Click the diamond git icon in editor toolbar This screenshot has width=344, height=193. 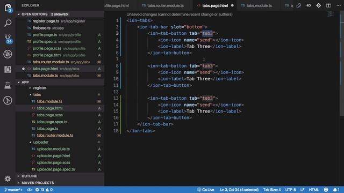(x=319, y=5)
